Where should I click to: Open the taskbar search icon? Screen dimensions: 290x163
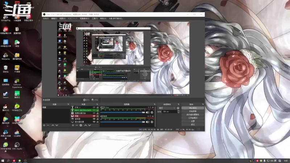tap(8, 161)
